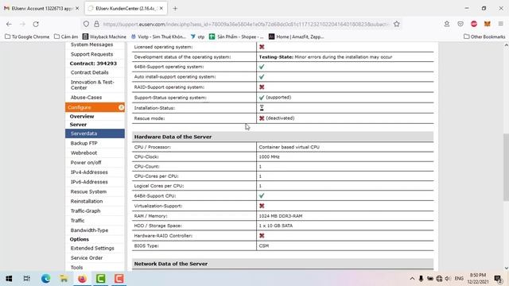509x286 pixels.
Task: Open Contract Details in sidebar
Action: point(90,72)
